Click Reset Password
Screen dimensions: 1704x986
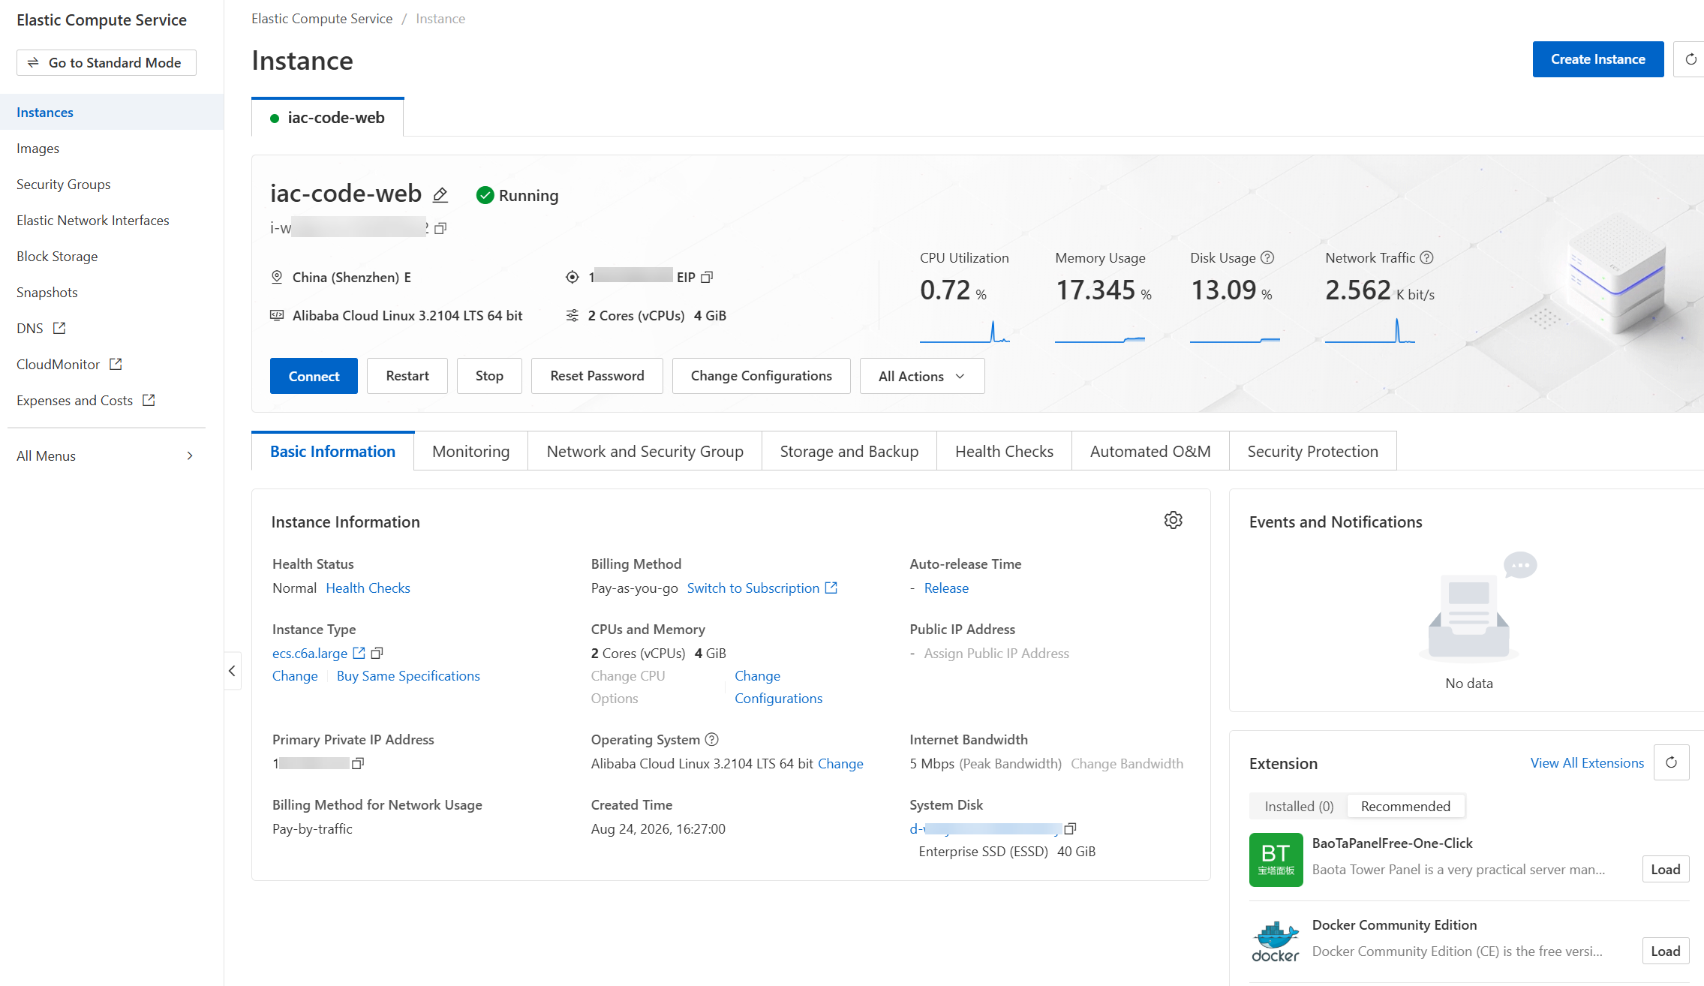[x=597, y=377]
